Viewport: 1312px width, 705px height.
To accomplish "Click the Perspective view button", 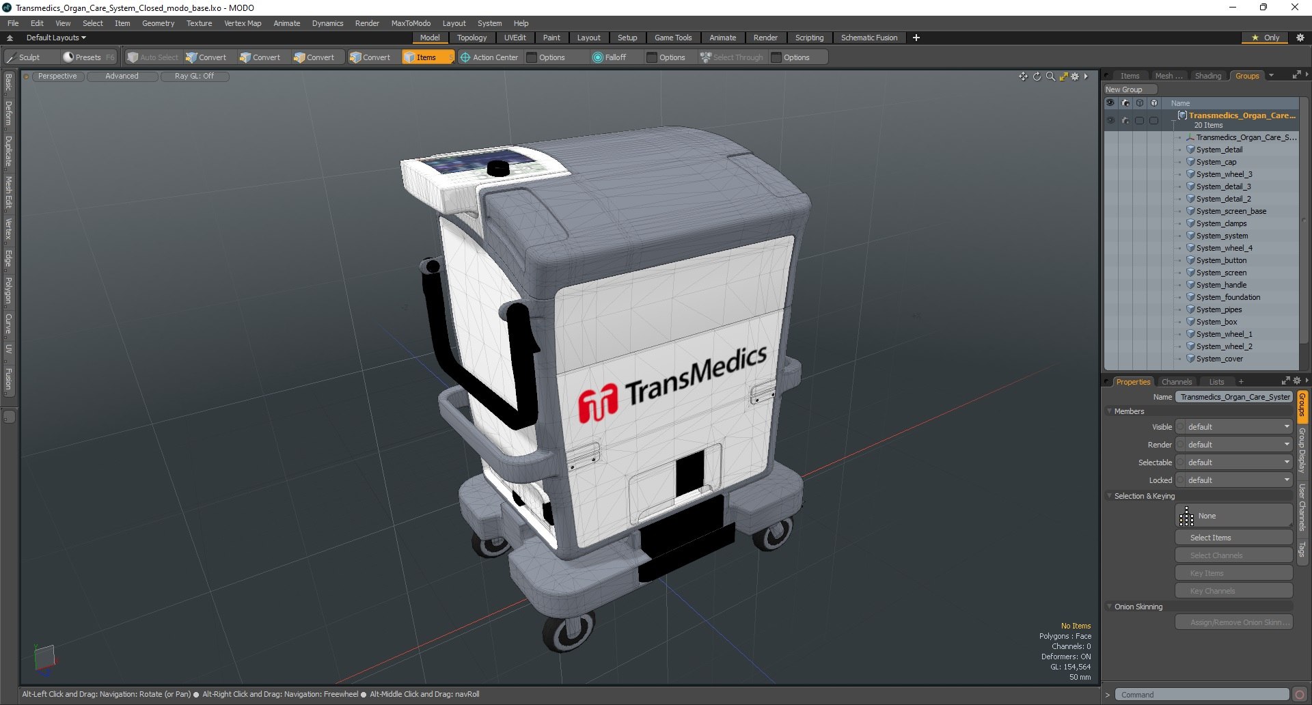I will (x=57, y=77).
